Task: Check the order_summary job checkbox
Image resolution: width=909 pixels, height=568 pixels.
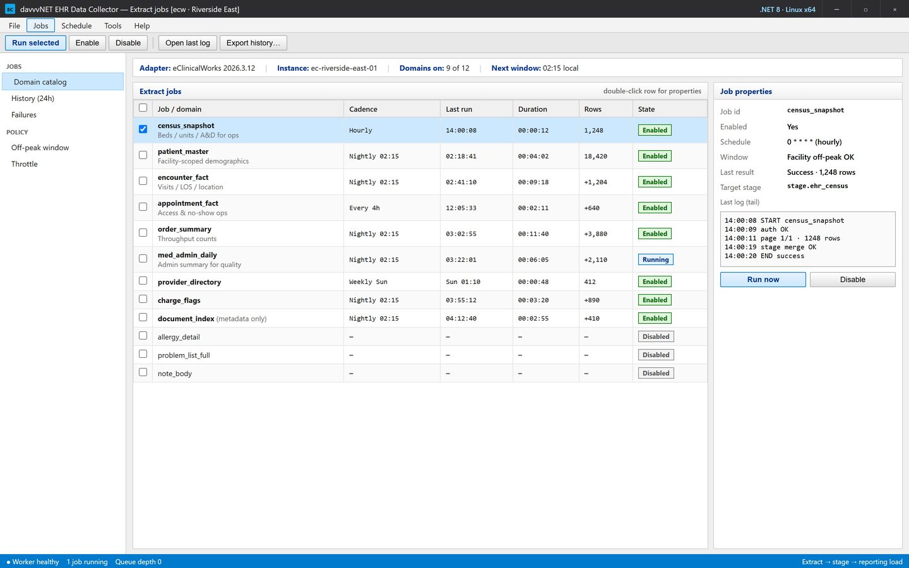Action: pos(143,232)
